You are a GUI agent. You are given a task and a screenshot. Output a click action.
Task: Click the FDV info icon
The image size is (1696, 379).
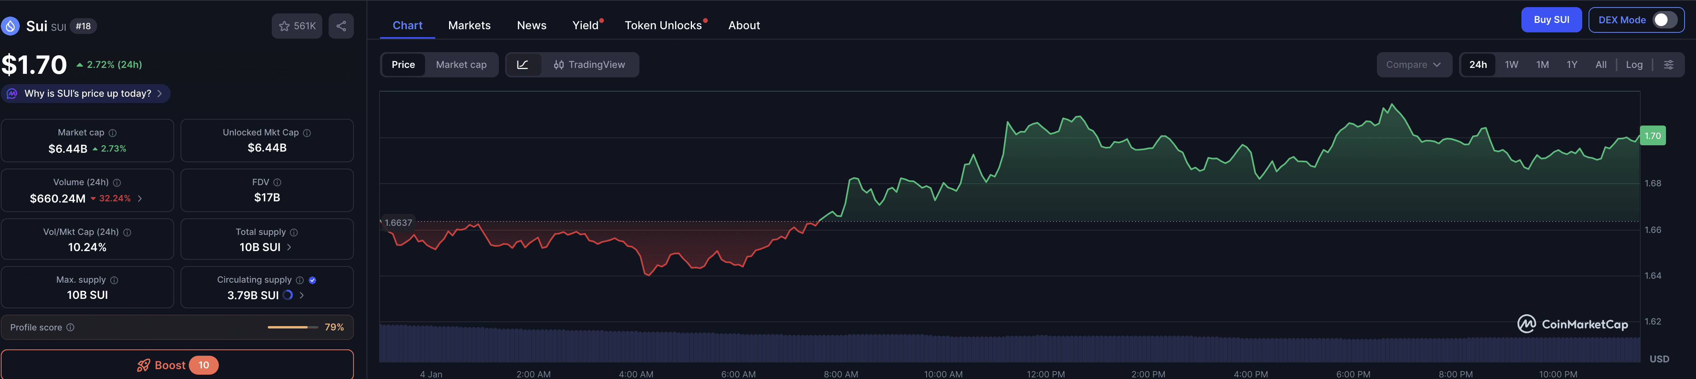(277, 182)
